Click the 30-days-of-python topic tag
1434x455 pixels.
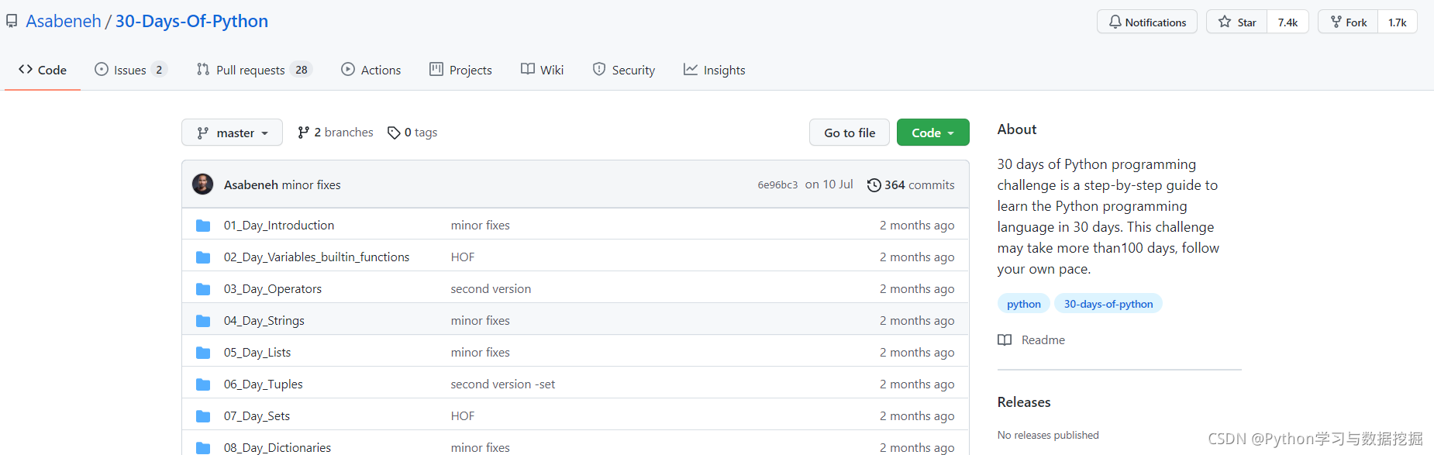click(1108, 304)
